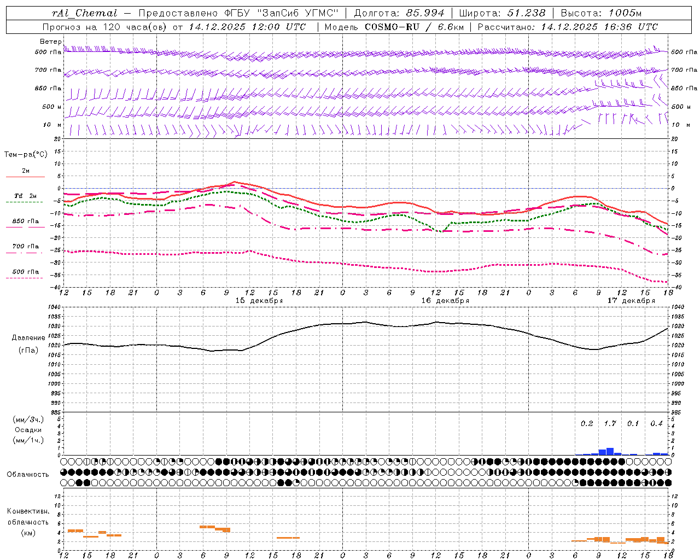This screenshot has width=700, height=560.
Task: Click the red line sample under the 2м legend
Action: click(x=25, y=177)
